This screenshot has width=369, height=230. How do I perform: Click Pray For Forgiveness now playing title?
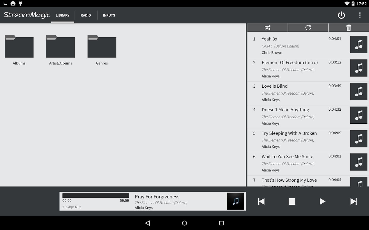tap(157, 197)
